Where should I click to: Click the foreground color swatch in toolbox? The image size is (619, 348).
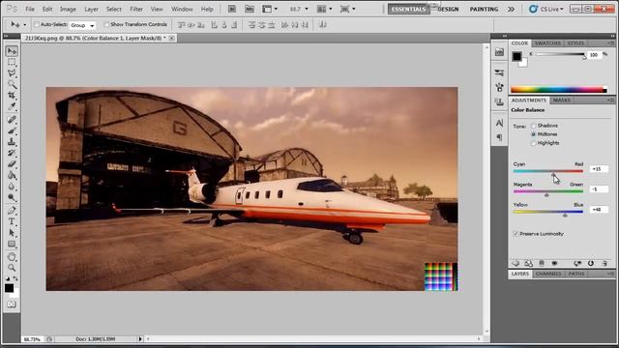(9, 288)
